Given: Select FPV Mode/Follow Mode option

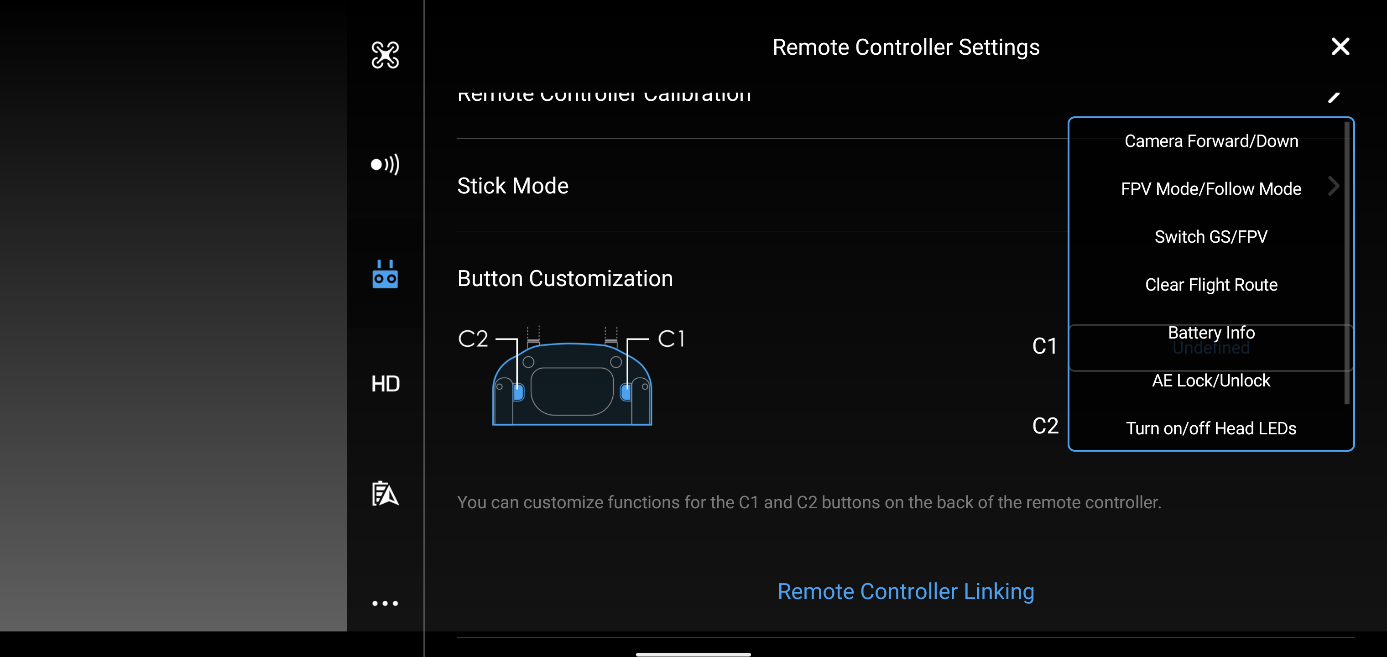Looking at the screenshot, I should tap(1211, 189).
